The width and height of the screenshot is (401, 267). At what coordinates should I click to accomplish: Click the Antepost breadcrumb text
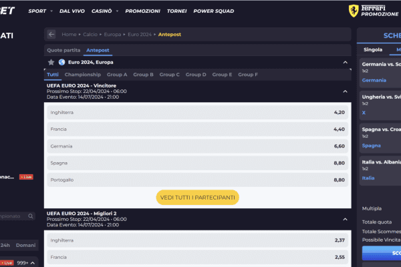tap(170, 34)
